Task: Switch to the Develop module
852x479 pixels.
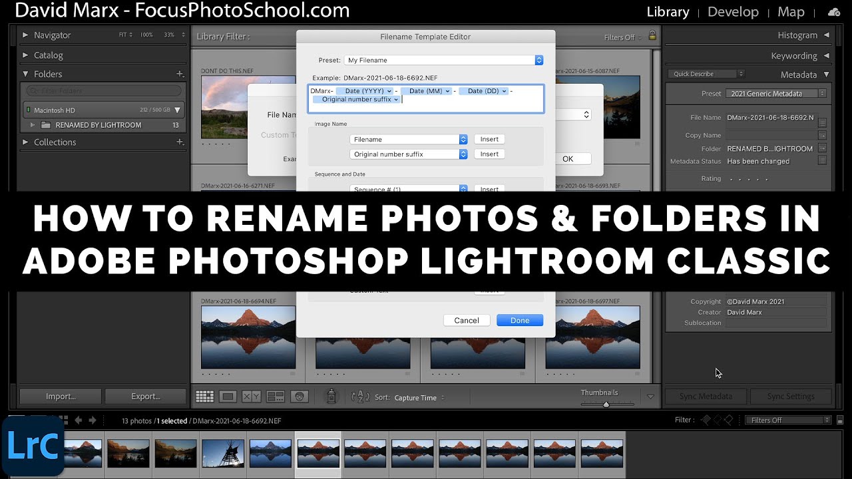Action: coord(733,12)
